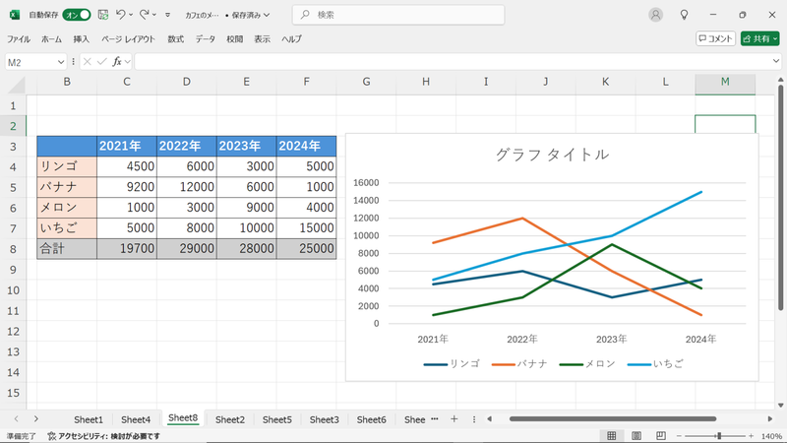Switch to Normal view icon

[x=611, y=436]
